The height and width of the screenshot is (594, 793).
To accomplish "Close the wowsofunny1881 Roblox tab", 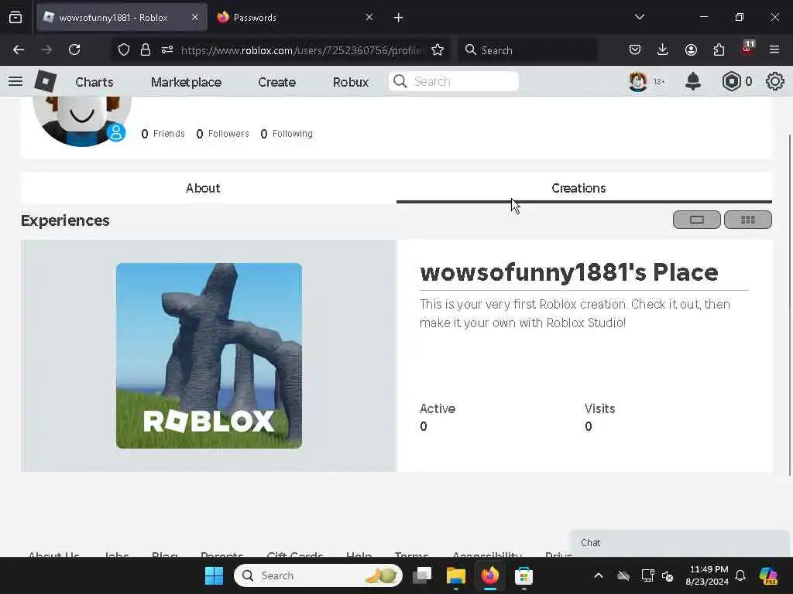I will tap(195, 17).
